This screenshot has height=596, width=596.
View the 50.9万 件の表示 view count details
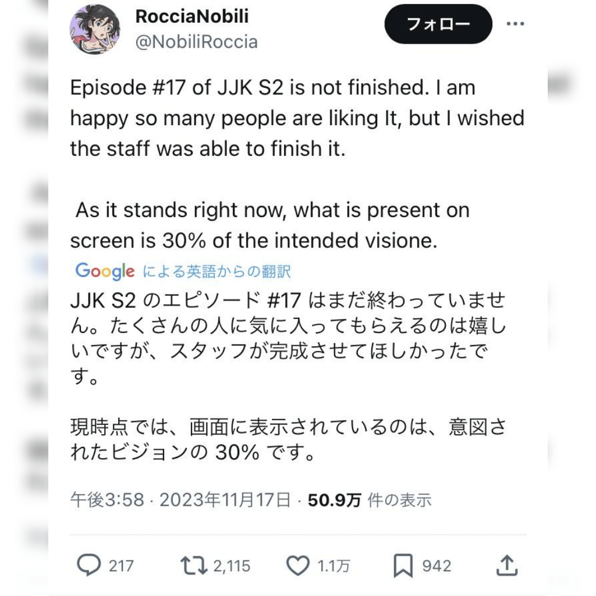coord(370,500)
